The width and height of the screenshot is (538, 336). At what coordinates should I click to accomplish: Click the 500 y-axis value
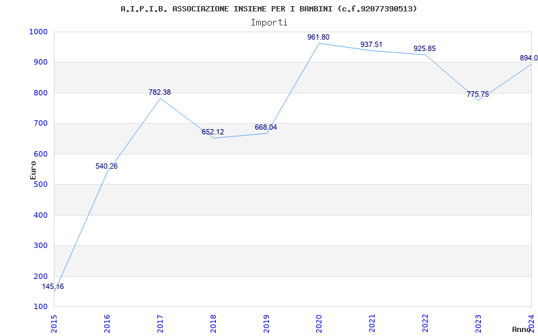pos(40,184)
